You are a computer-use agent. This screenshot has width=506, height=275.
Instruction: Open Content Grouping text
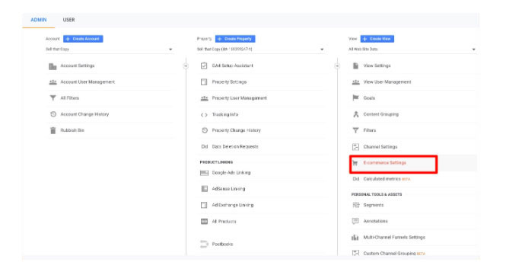pyautogui.click(x=380, y=114)
